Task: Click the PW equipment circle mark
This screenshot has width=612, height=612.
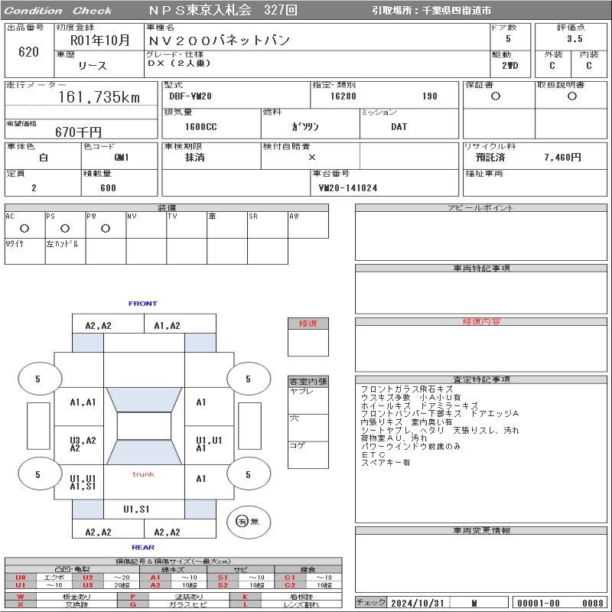Action: (106, 228)
